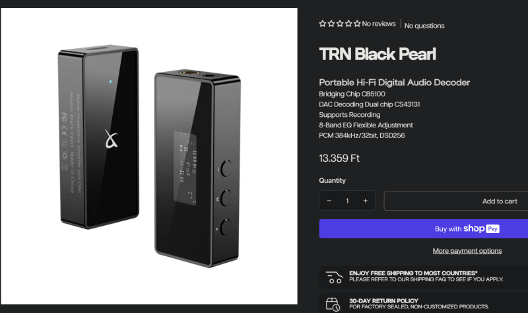Open the No questions link
Screen dimensions: 528x313
click(424, 26)
